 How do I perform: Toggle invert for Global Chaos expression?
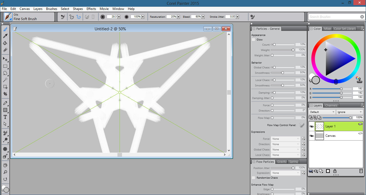[304, 149]
